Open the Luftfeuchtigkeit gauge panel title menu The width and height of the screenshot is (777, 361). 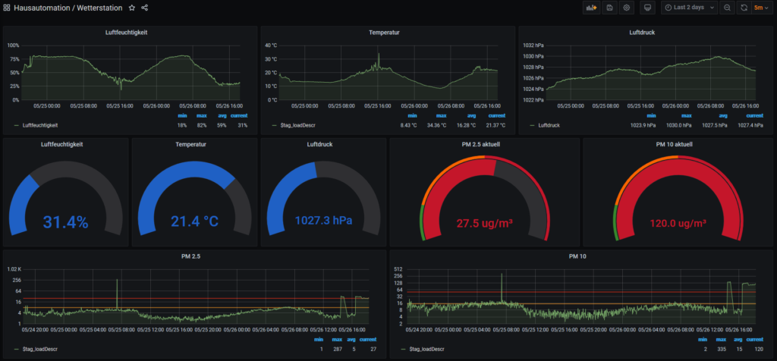(61, 145)
